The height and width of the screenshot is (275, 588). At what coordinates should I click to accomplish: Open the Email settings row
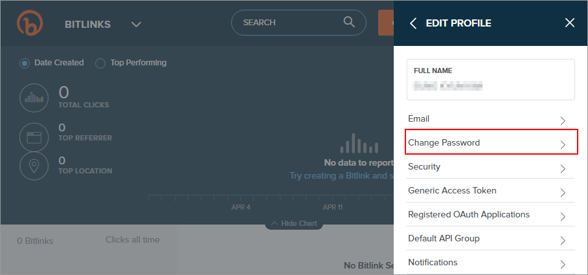490,119
